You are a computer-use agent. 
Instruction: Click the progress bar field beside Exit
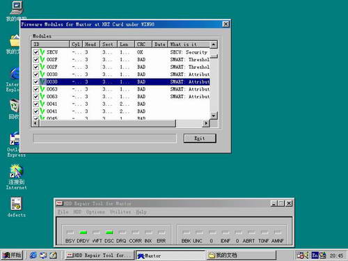pyautogui.click(x=104, y=139)
